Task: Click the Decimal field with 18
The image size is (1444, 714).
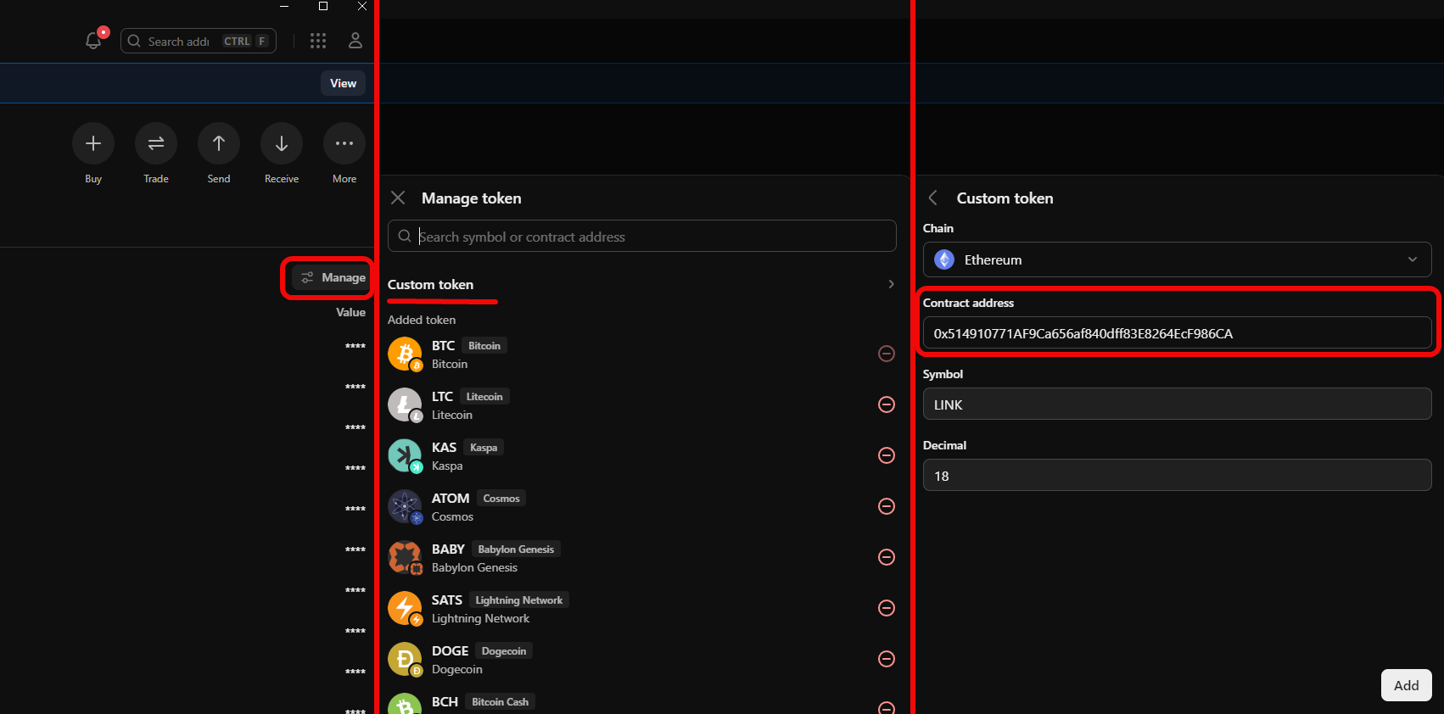Action: 1177,475
